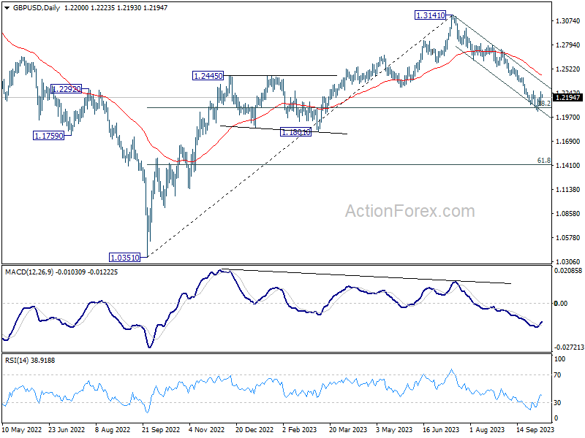Screen dimensions: 585x438
Task: Click the RSI 30 level label
Action: [557, 403]
